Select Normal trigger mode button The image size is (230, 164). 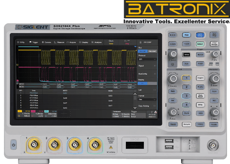[x=200, y=55]
